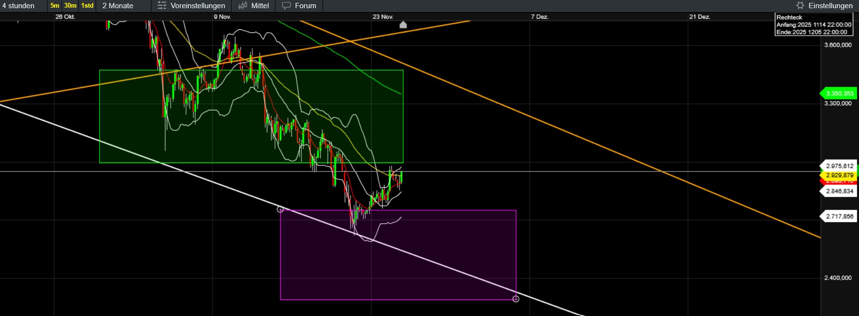
Task: Open the Voreinstellungen menu
Action: coord(198,6)
